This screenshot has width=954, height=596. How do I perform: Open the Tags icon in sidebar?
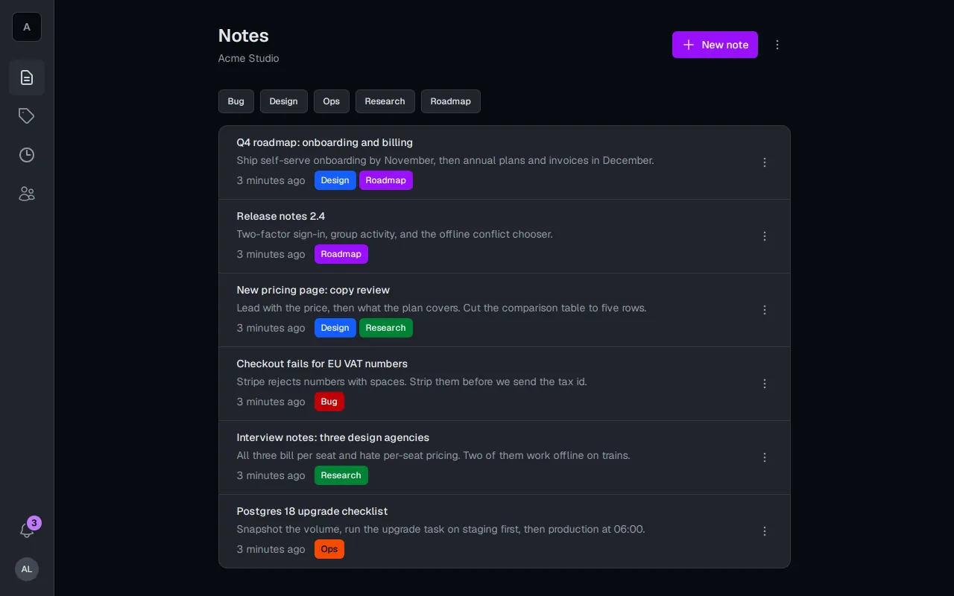point(27,116)
